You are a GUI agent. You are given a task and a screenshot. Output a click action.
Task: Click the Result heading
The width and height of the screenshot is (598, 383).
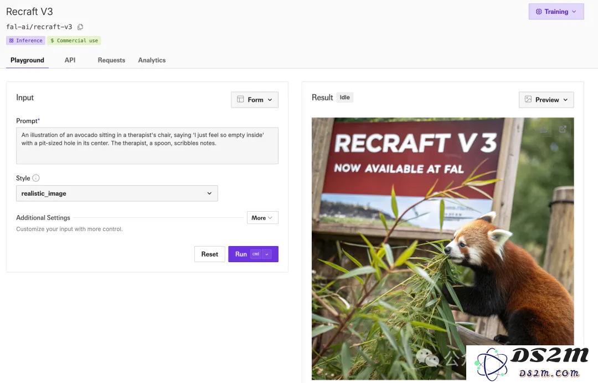pyautogui.click(x=322, y=98)
